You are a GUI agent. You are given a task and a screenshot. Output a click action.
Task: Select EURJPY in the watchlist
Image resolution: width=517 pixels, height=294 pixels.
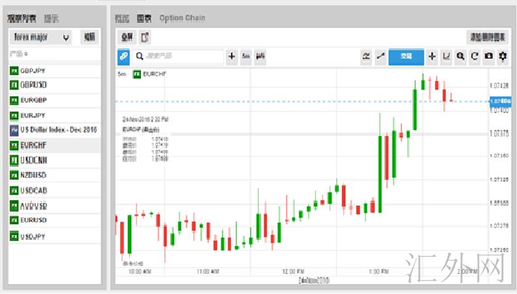tap(55, 116)
